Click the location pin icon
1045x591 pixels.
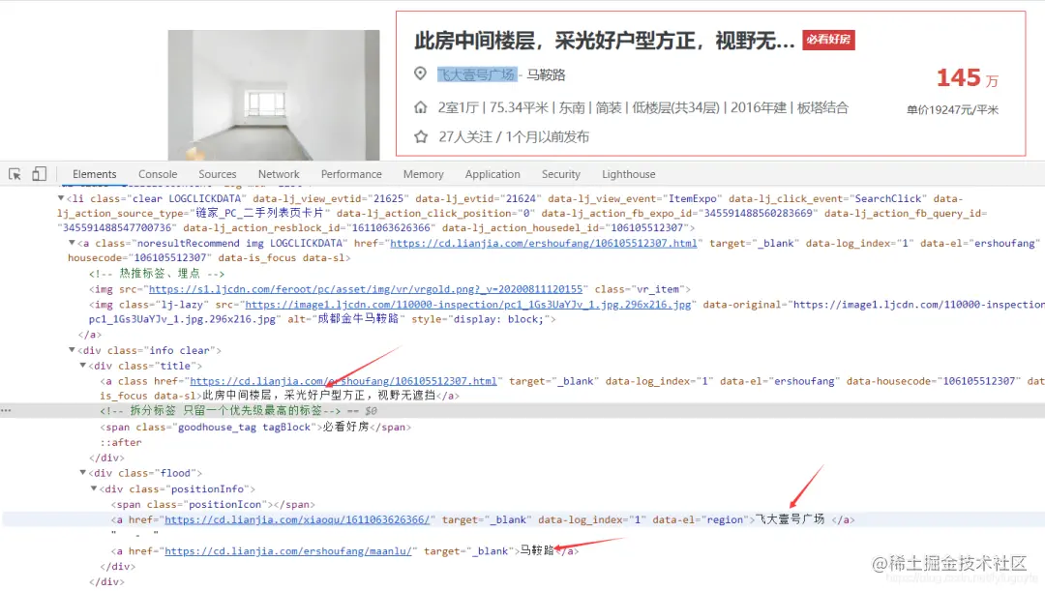[x=420, y=74]
